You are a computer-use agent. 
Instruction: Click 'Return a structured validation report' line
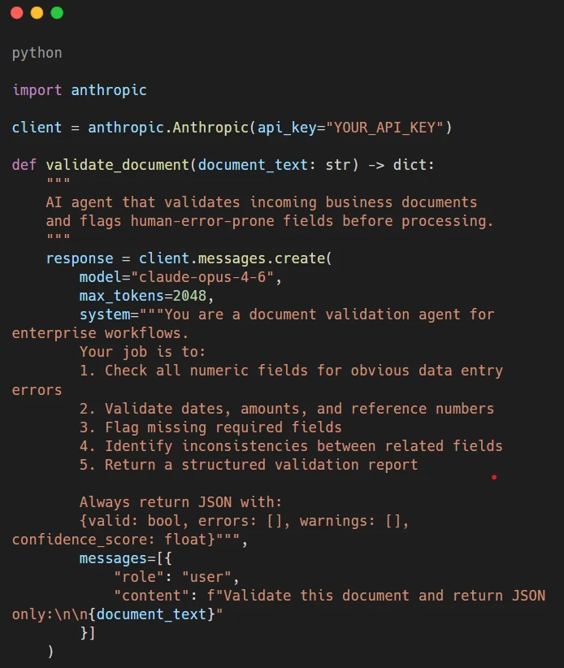click(261, 465)
